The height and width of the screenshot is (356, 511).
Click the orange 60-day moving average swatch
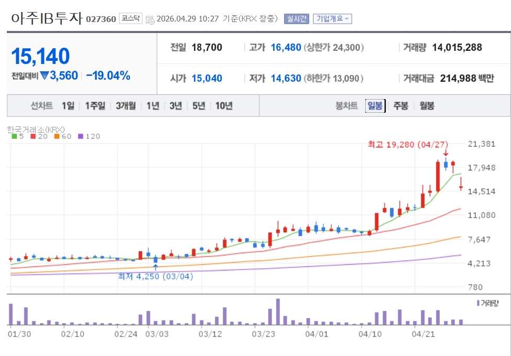(x=57, y=136)
